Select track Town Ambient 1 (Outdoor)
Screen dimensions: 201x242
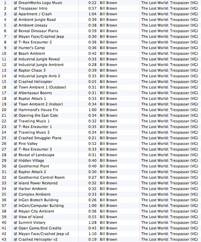point(100,87)
